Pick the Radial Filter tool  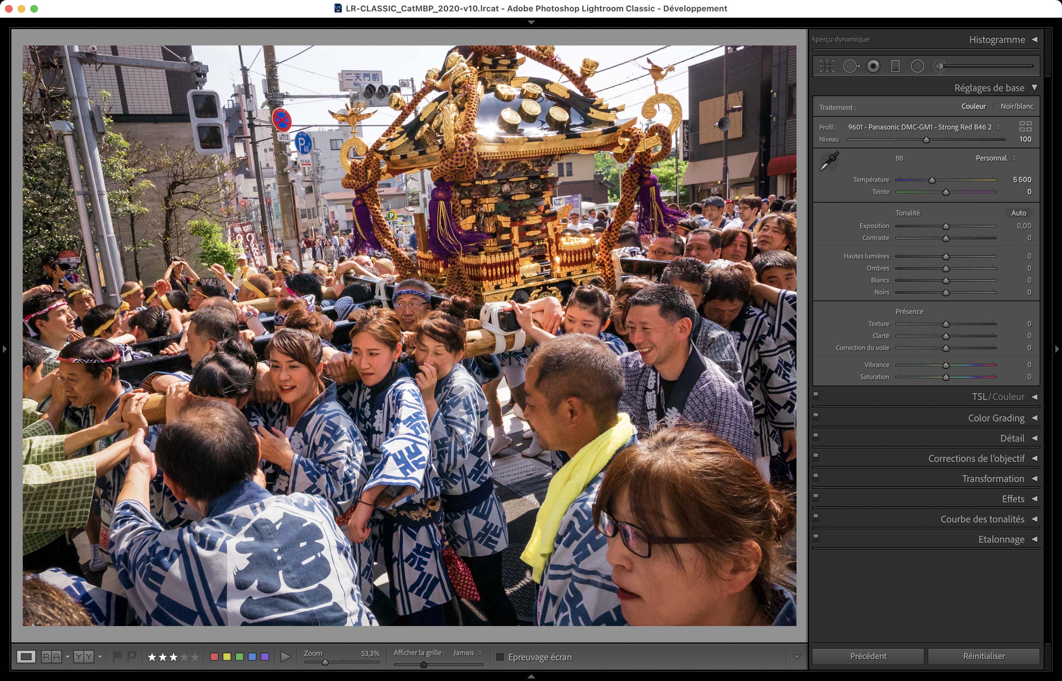click(x=917, y=66)
